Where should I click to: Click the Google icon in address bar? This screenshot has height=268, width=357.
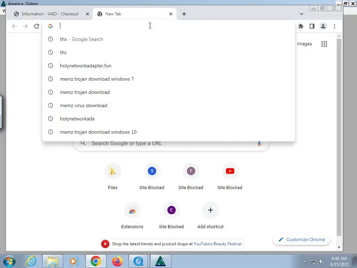[x=51, y=26]
